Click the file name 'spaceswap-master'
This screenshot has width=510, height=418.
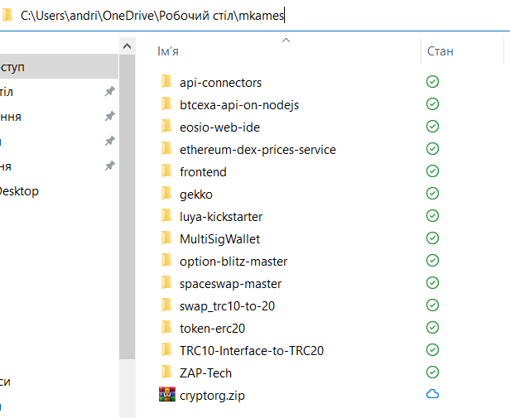point(230,284)
